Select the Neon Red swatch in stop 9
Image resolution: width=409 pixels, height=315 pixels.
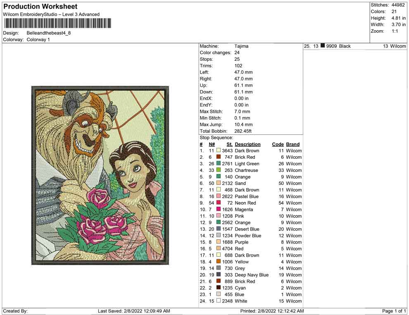coord(219,203)
